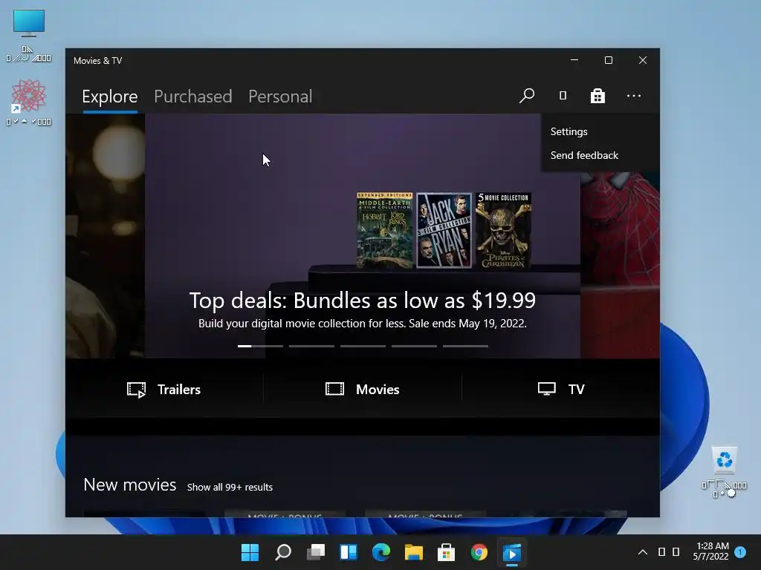The width and height of the screenshot is (761, 570).
Task: Open Task View on the taskbar
Action: [x=316, y=552]
